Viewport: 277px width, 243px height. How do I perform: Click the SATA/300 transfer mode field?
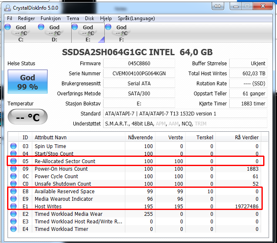139,93
